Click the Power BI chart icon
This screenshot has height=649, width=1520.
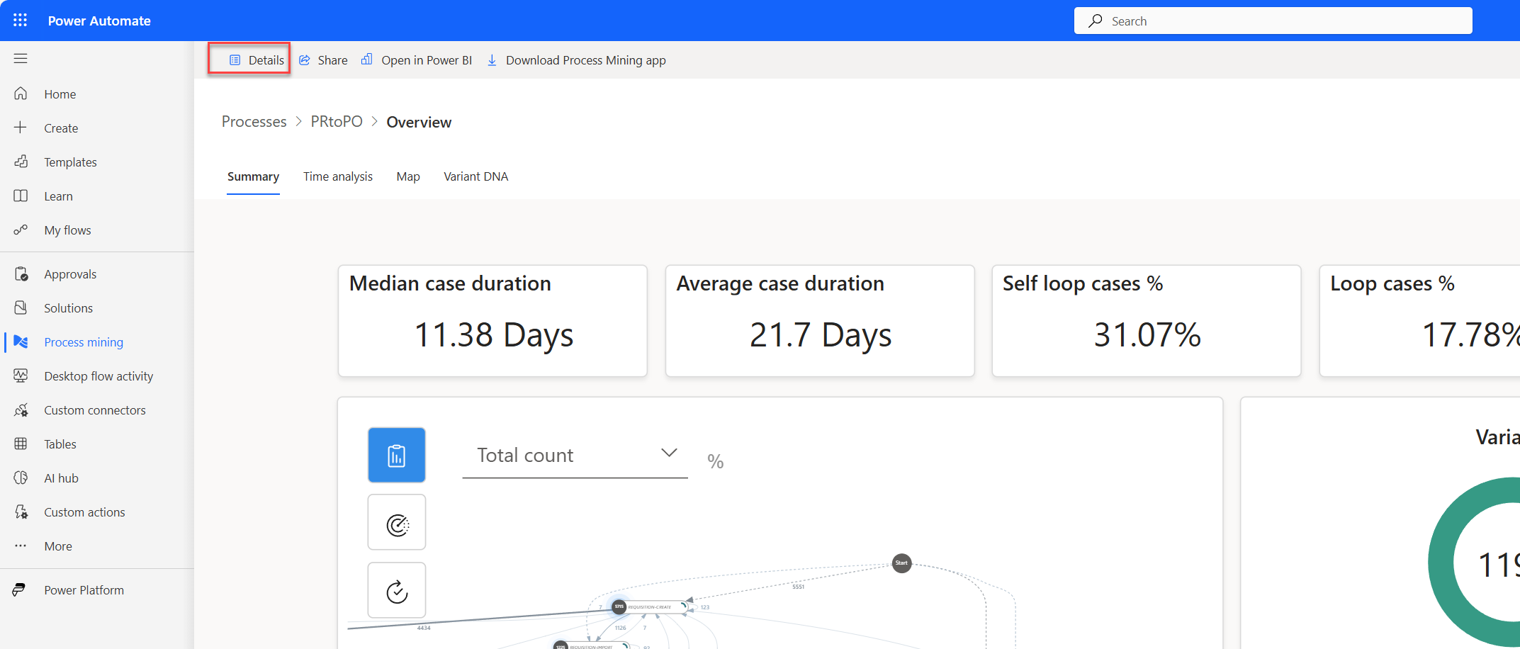pyautogui.click(x=367, y=60)
